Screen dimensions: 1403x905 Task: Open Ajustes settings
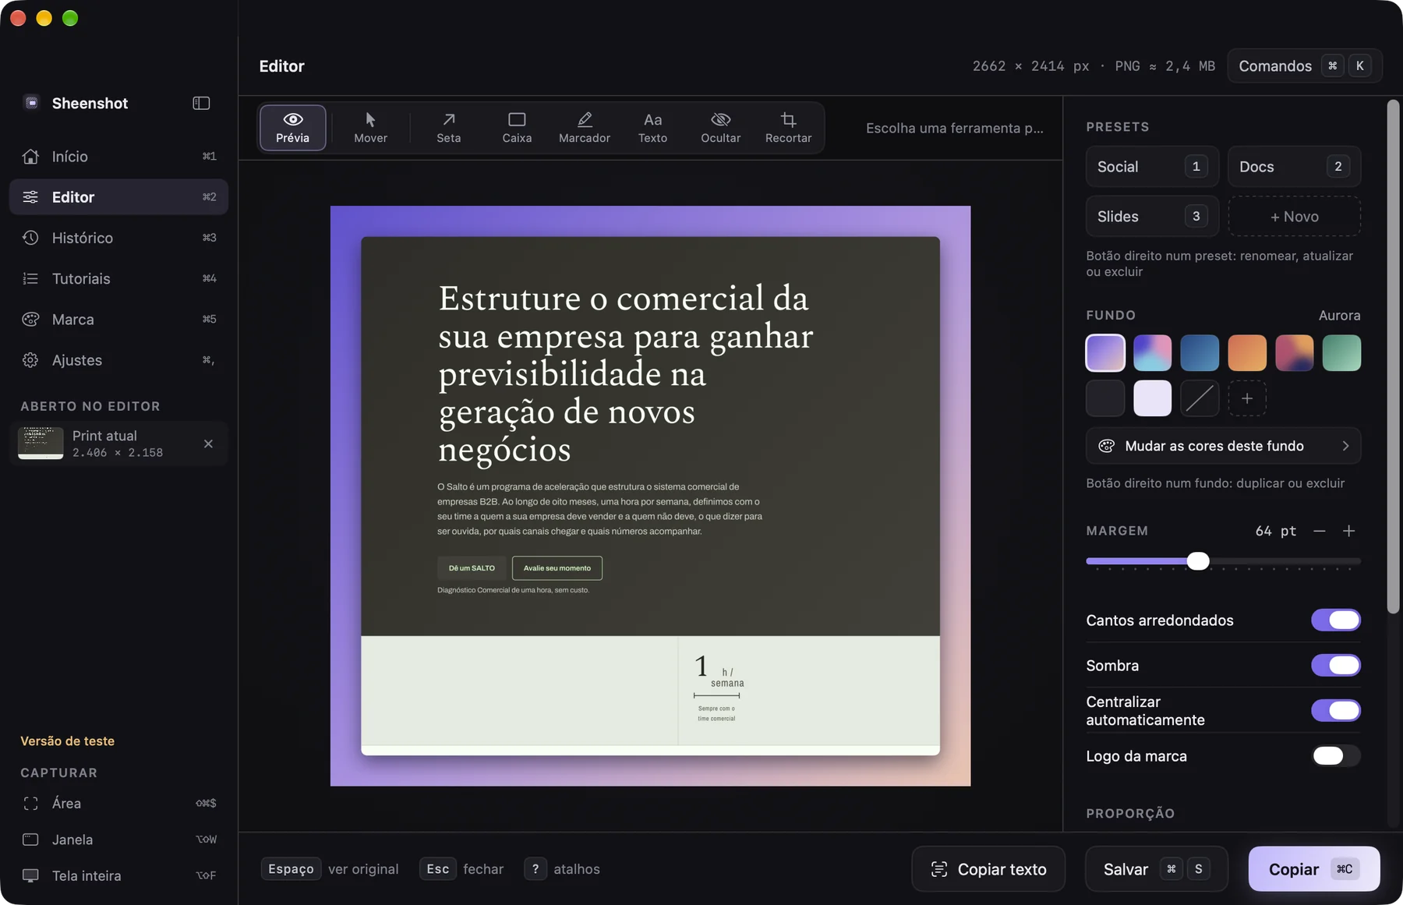(118, 360)
